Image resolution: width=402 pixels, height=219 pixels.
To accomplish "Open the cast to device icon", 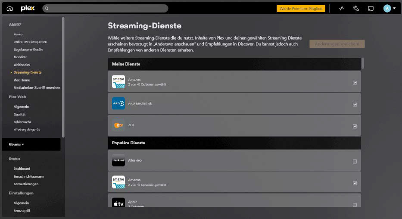I will pyautogui.click(x=371, y=9).
